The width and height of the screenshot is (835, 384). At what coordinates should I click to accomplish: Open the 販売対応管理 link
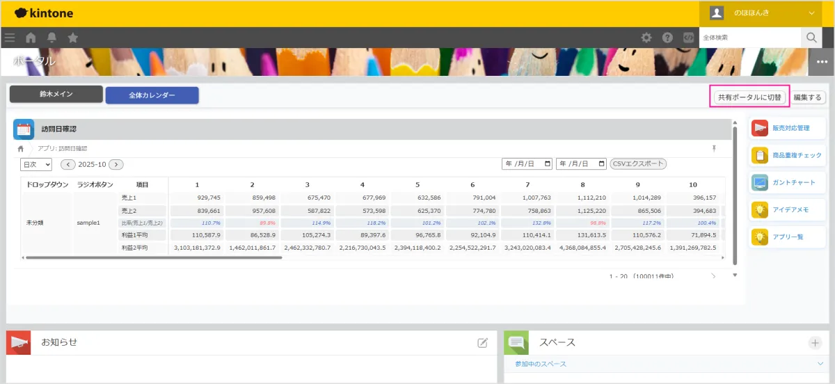pos(790,128)
